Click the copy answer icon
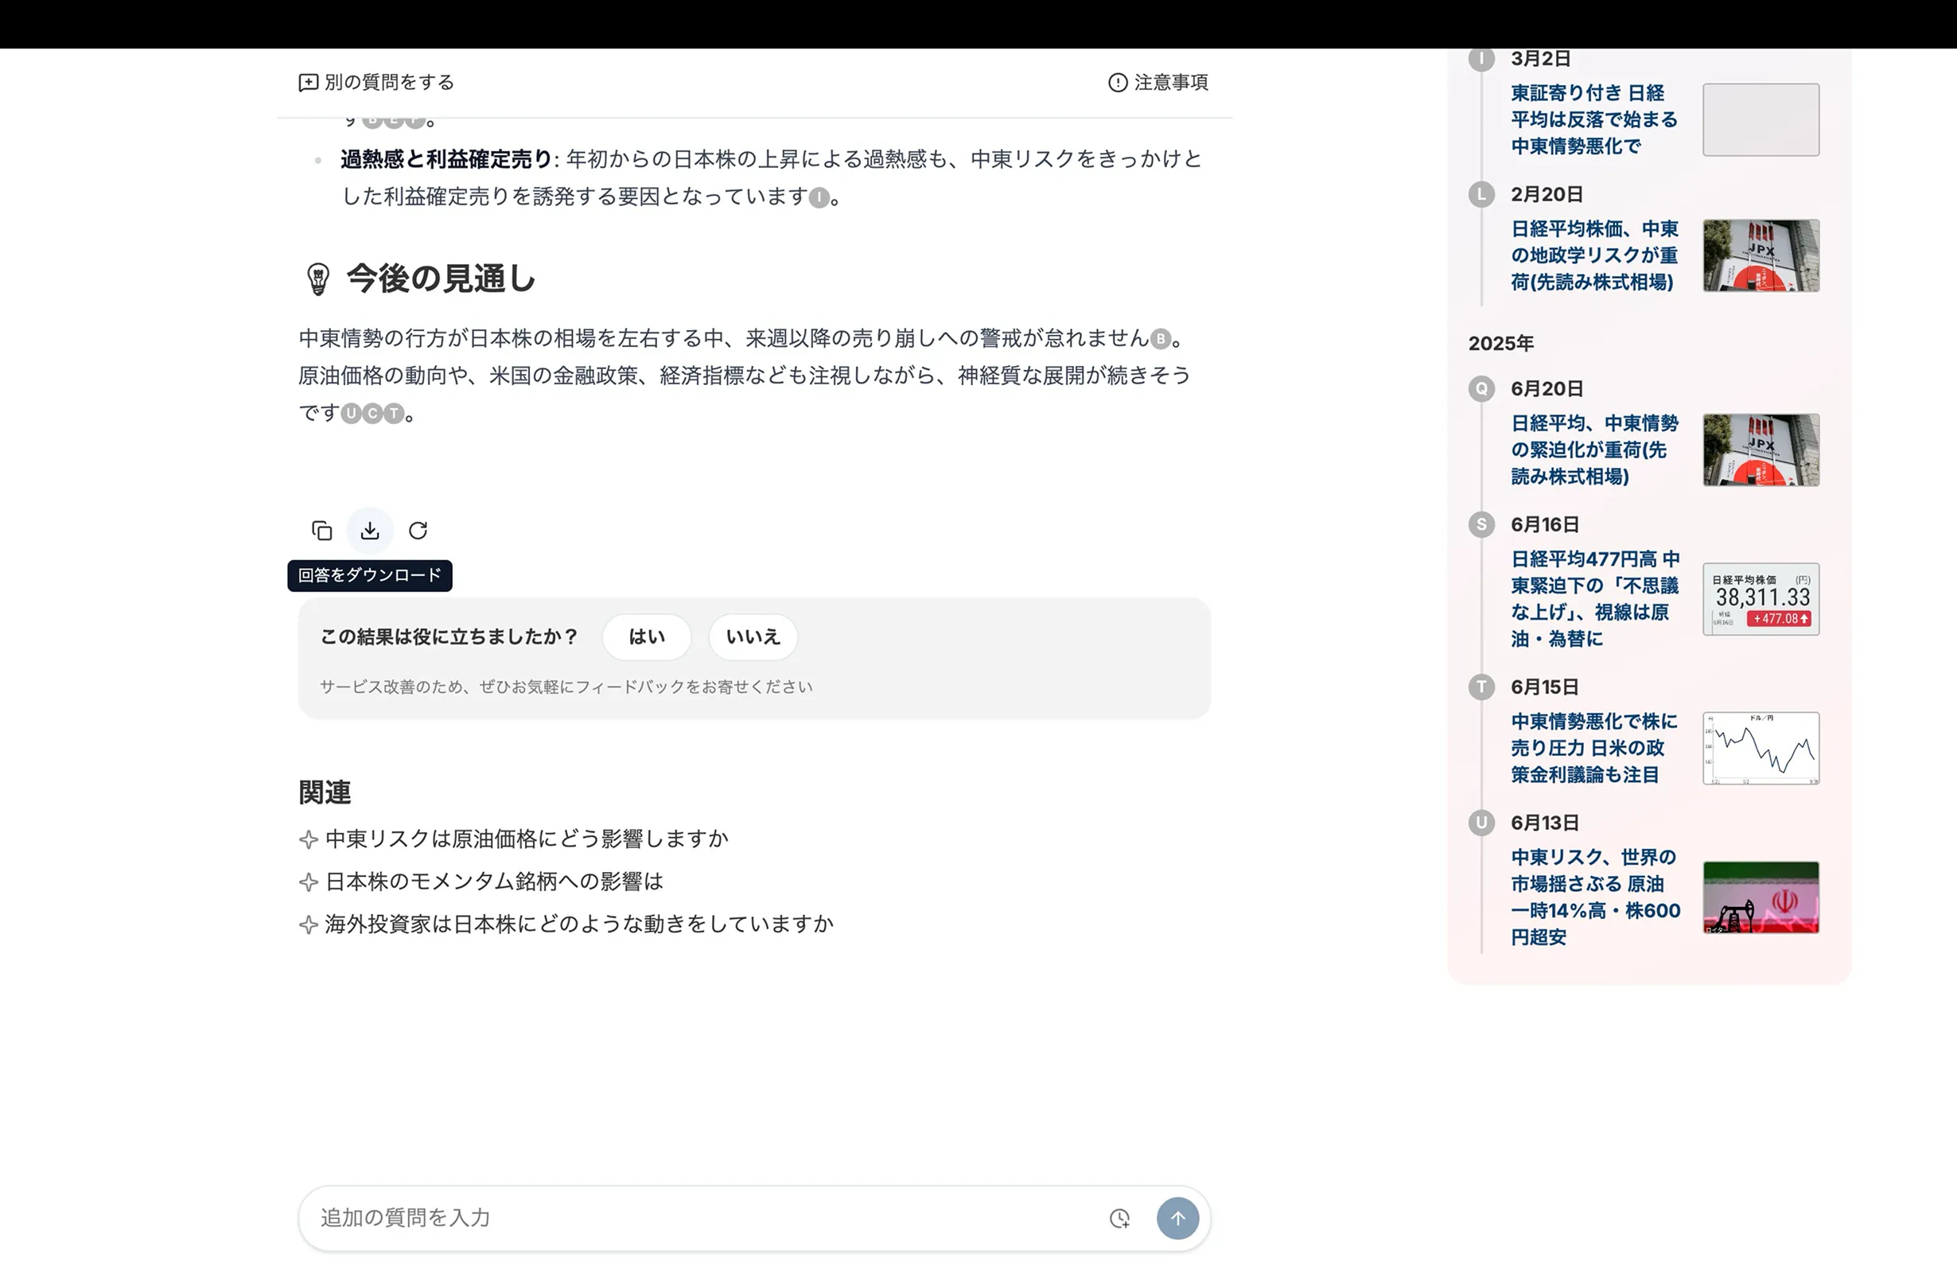Screen dimensions: 1957x1273 (322, 531)
